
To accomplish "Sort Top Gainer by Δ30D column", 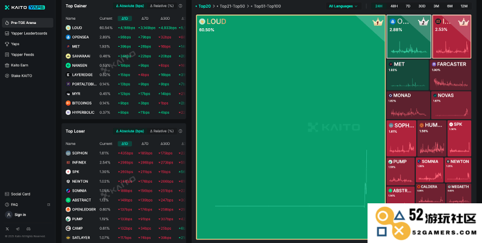I will [165, 19].
